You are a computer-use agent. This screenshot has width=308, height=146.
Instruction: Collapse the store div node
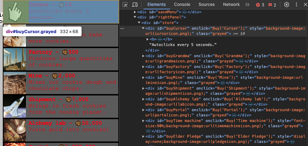coord(139,23)
